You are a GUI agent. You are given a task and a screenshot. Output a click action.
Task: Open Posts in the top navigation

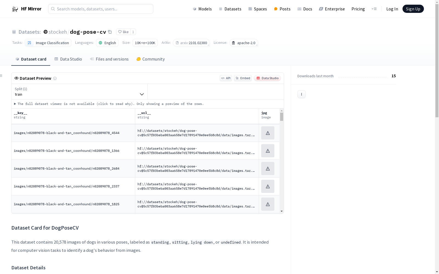click(282, 9)
